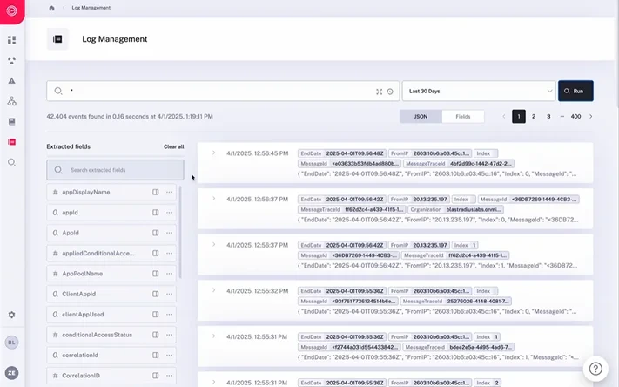This screenshot has height=387, width=619.
Task: Open more options for appDisplayName field
Action: [169, 192]
